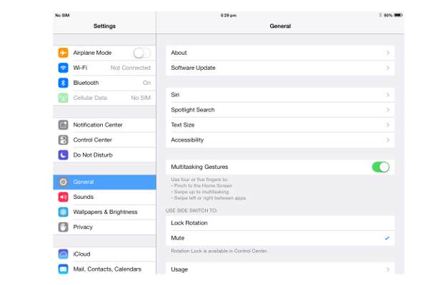Open Siri settings via its chevron
The width and height of the screenshot is (443, 285).
coord(388,95)
